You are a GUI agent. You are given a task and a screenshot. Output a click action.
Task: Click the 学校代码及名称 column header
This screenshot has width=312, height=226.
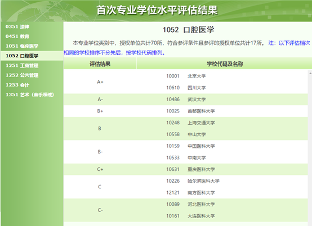225,64
